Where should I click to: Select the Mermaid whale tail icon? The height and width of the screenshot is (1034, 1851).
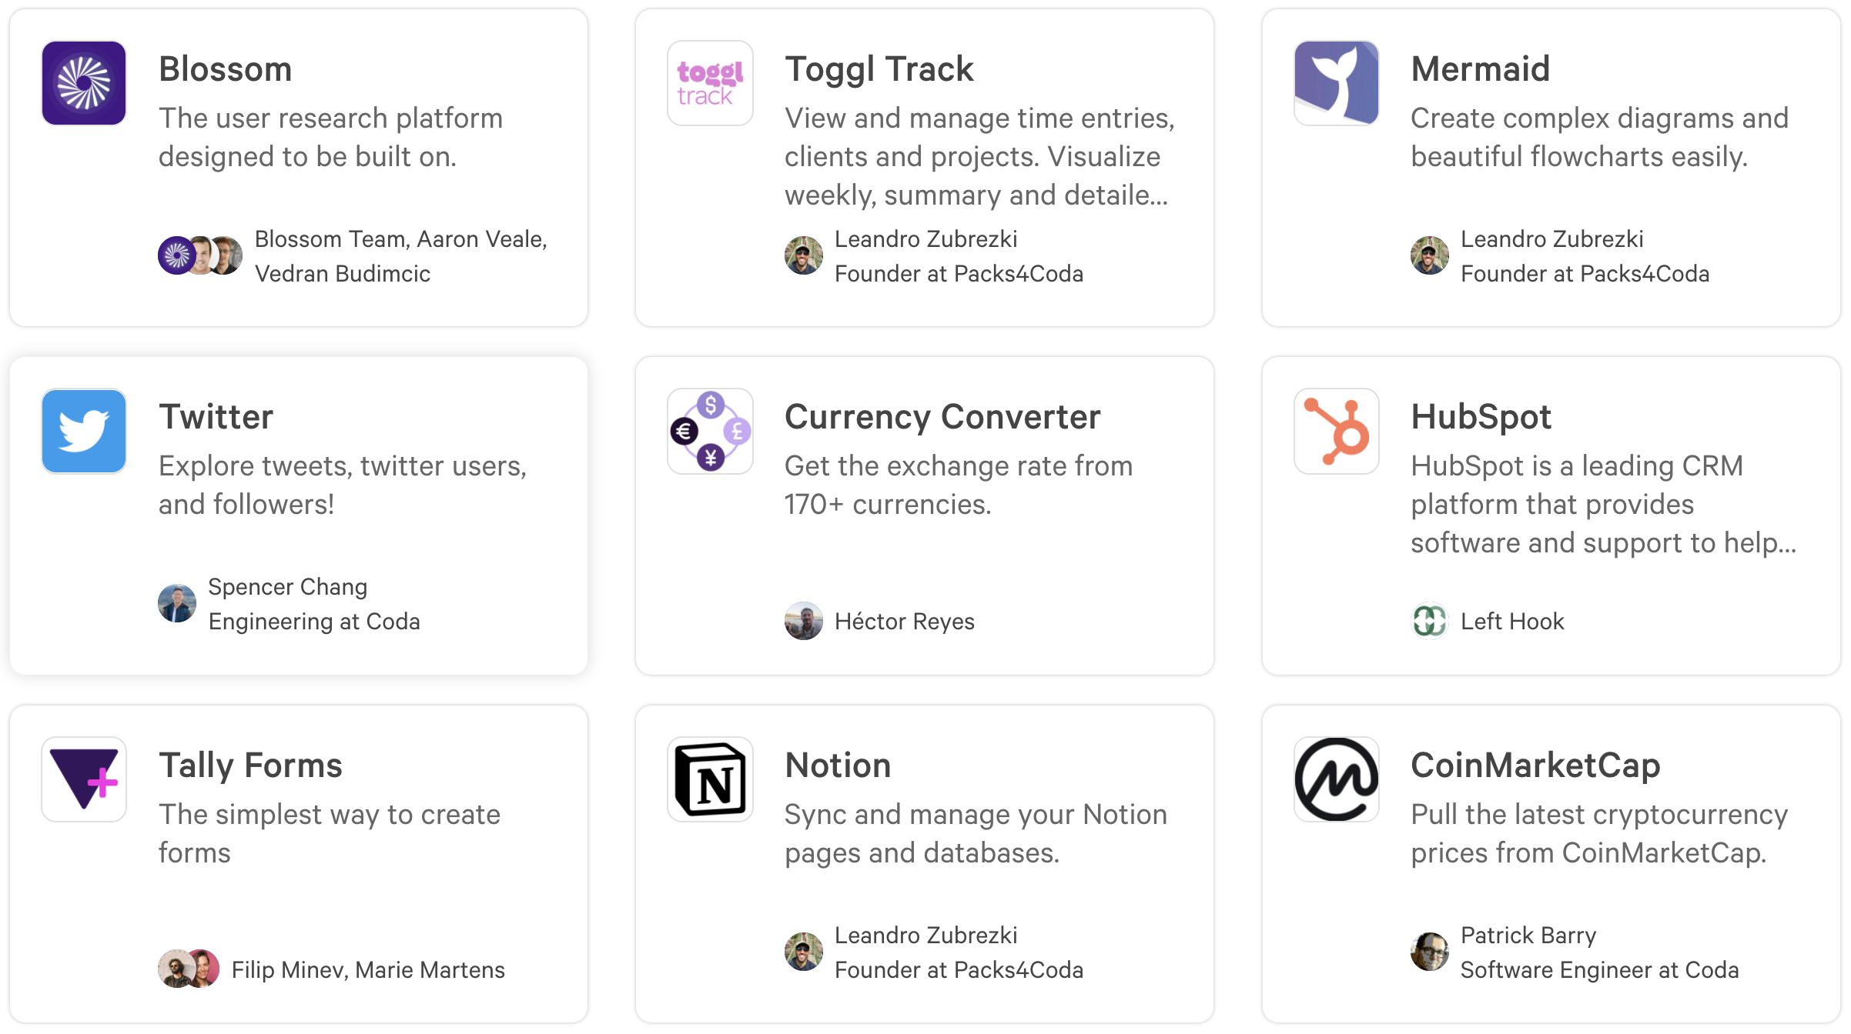tap(1336, 83)
